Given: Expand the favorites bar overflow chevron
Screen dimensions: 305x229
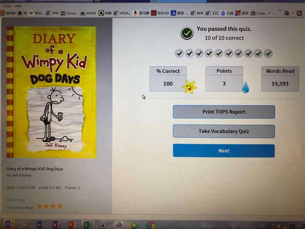Looking at the screenshot, I should [x=280, y=10].
